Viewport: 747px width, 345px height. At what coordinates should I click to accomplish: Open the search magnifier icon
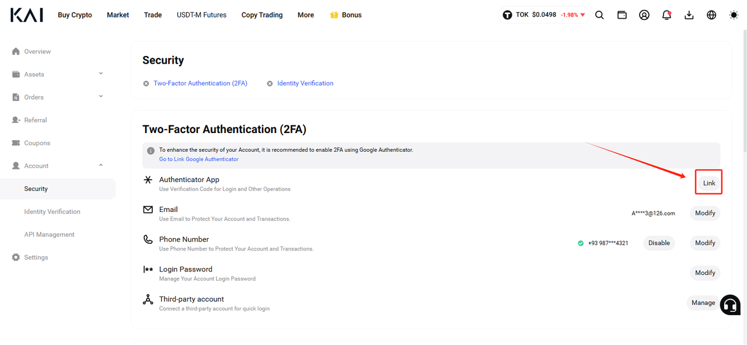pos(599,15)
